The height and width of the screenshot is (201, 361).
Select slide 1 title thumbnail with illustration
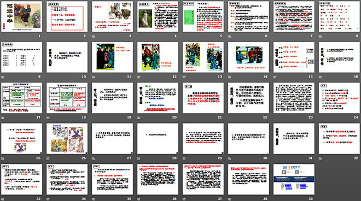click(22, 16)
